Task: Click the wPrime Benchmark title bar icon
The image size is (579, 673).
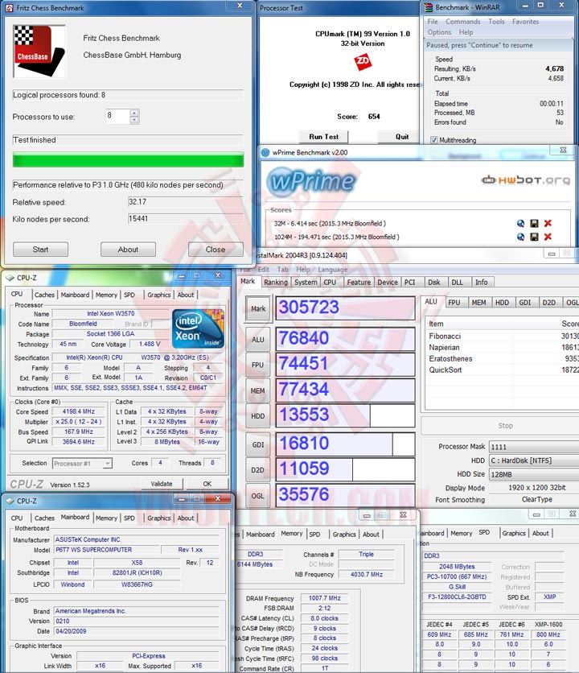Action: (x=265, y=152)
